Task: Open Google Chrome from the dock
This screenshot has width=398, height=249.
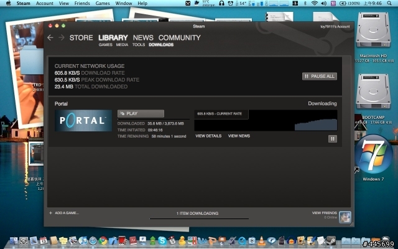Action: pyautogui.click(x=103, y=240)
